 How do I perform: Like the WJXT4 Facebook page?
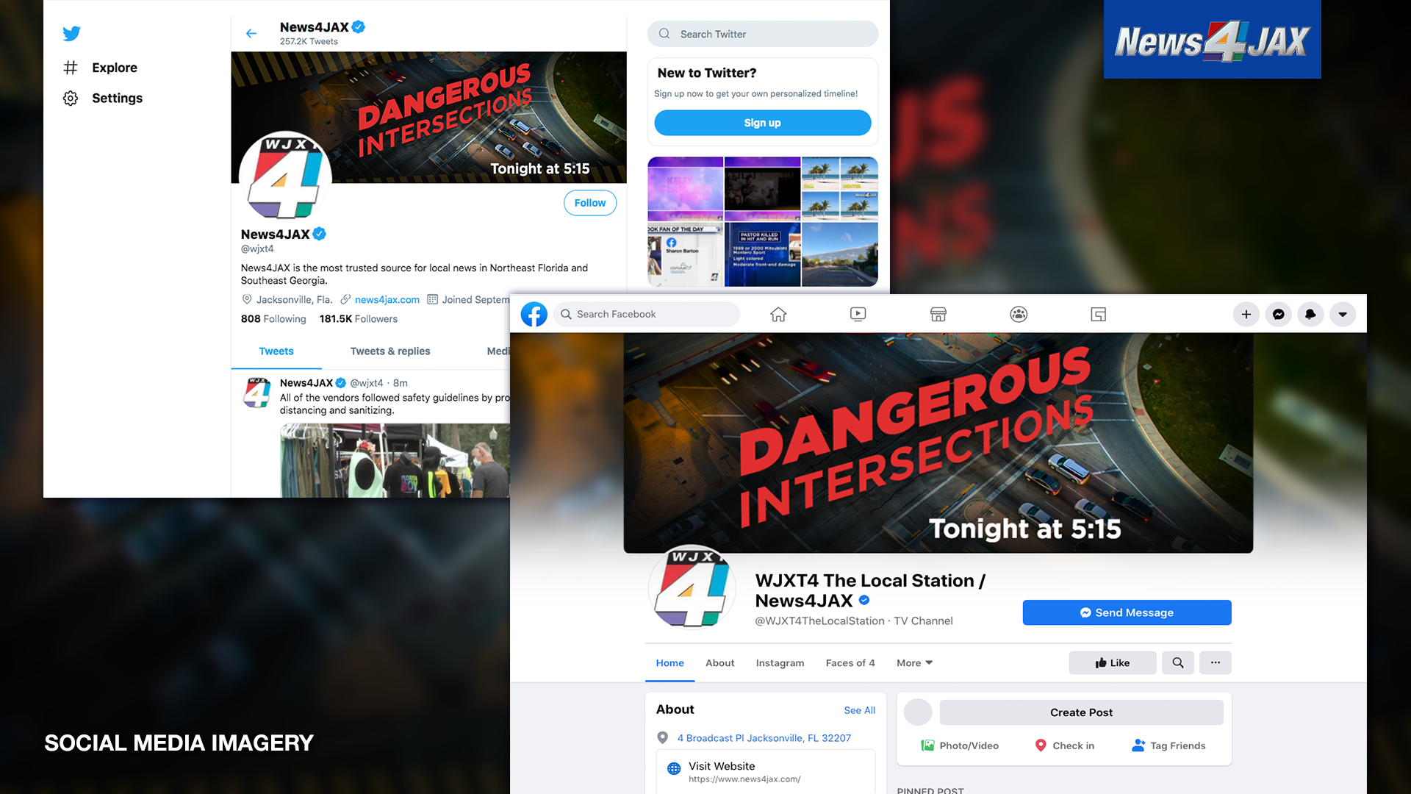point(1112,662)
